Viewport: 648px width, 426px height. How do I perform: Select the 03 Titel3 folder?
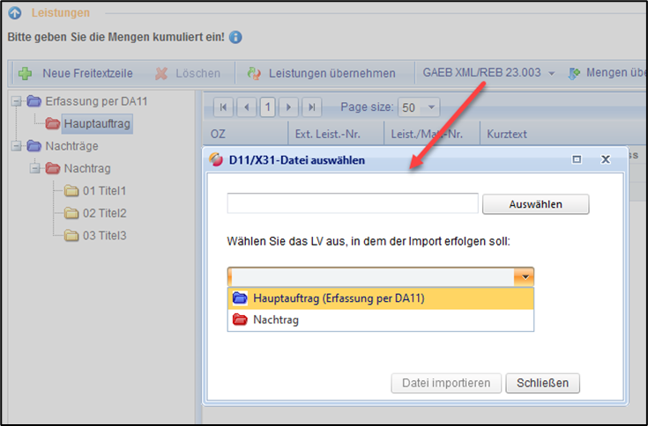[x=104, y=235]
